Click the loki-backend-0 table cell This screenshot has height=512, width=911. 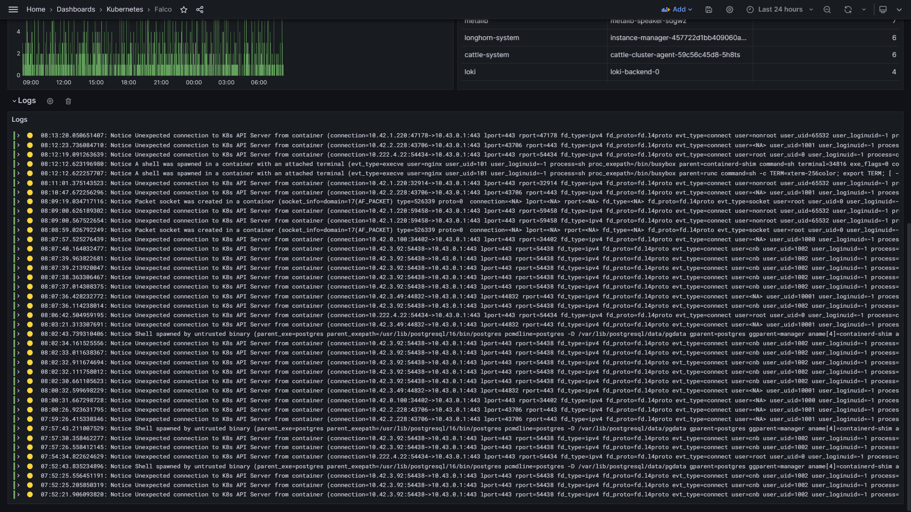[635, 72]
